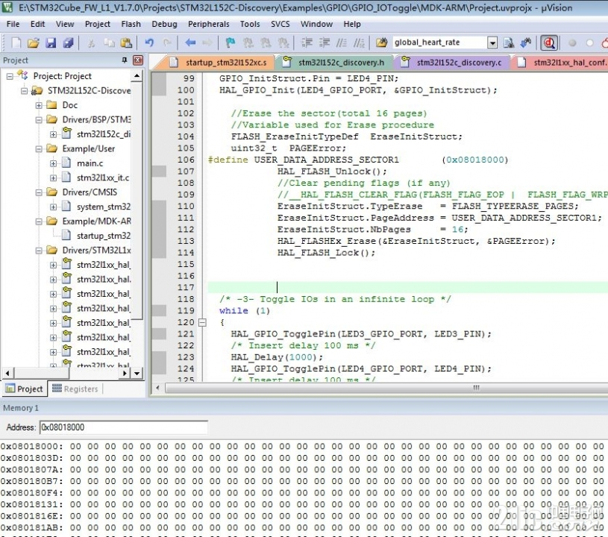This screenshot has width=608, height=537.
Task: Click the 'while (1)' statement on line 119
Action: point(244,311)
